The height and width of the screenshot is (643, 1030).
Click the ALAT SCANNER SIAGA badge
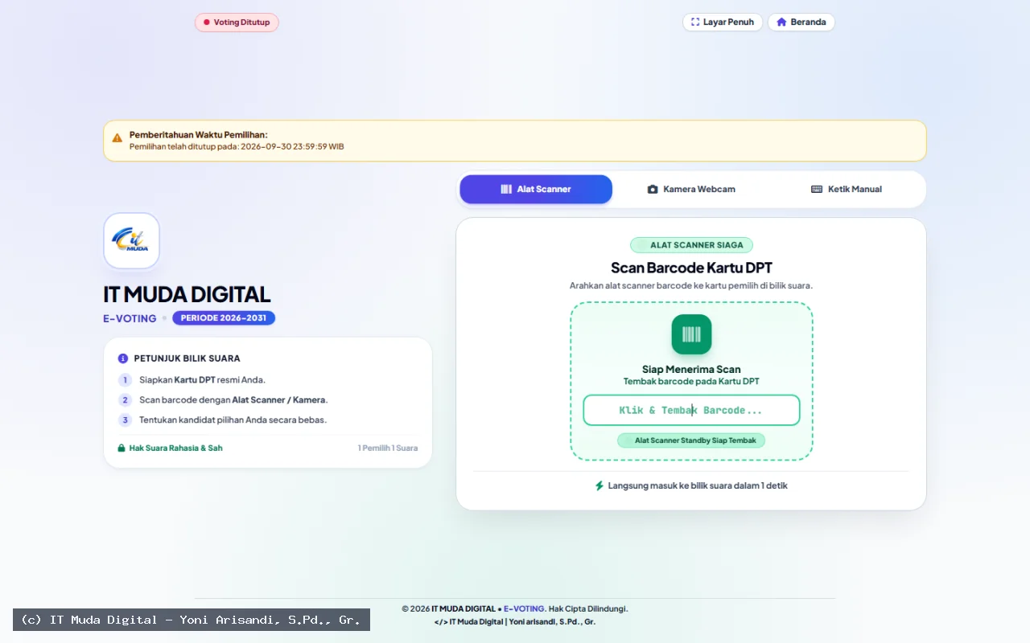pyautogui.click(x=691, y=245)
